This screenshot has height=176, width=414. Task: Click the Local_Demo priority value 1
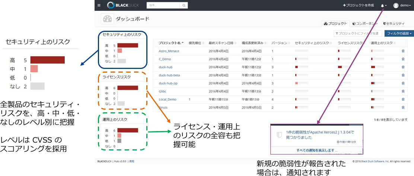190,100
